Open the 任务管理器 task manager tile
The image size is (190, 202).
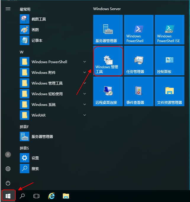139,61
